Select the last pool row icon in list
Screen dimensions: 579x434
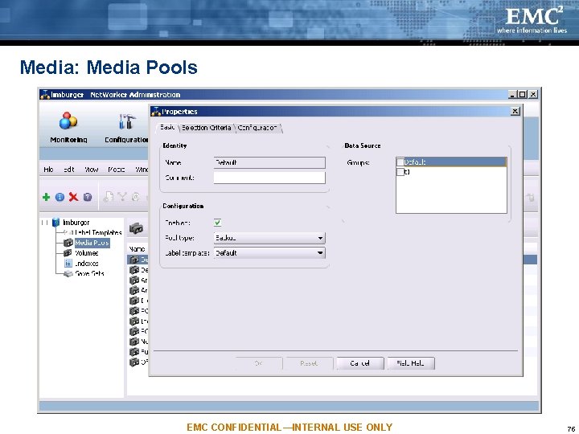[x=134, y=362]
